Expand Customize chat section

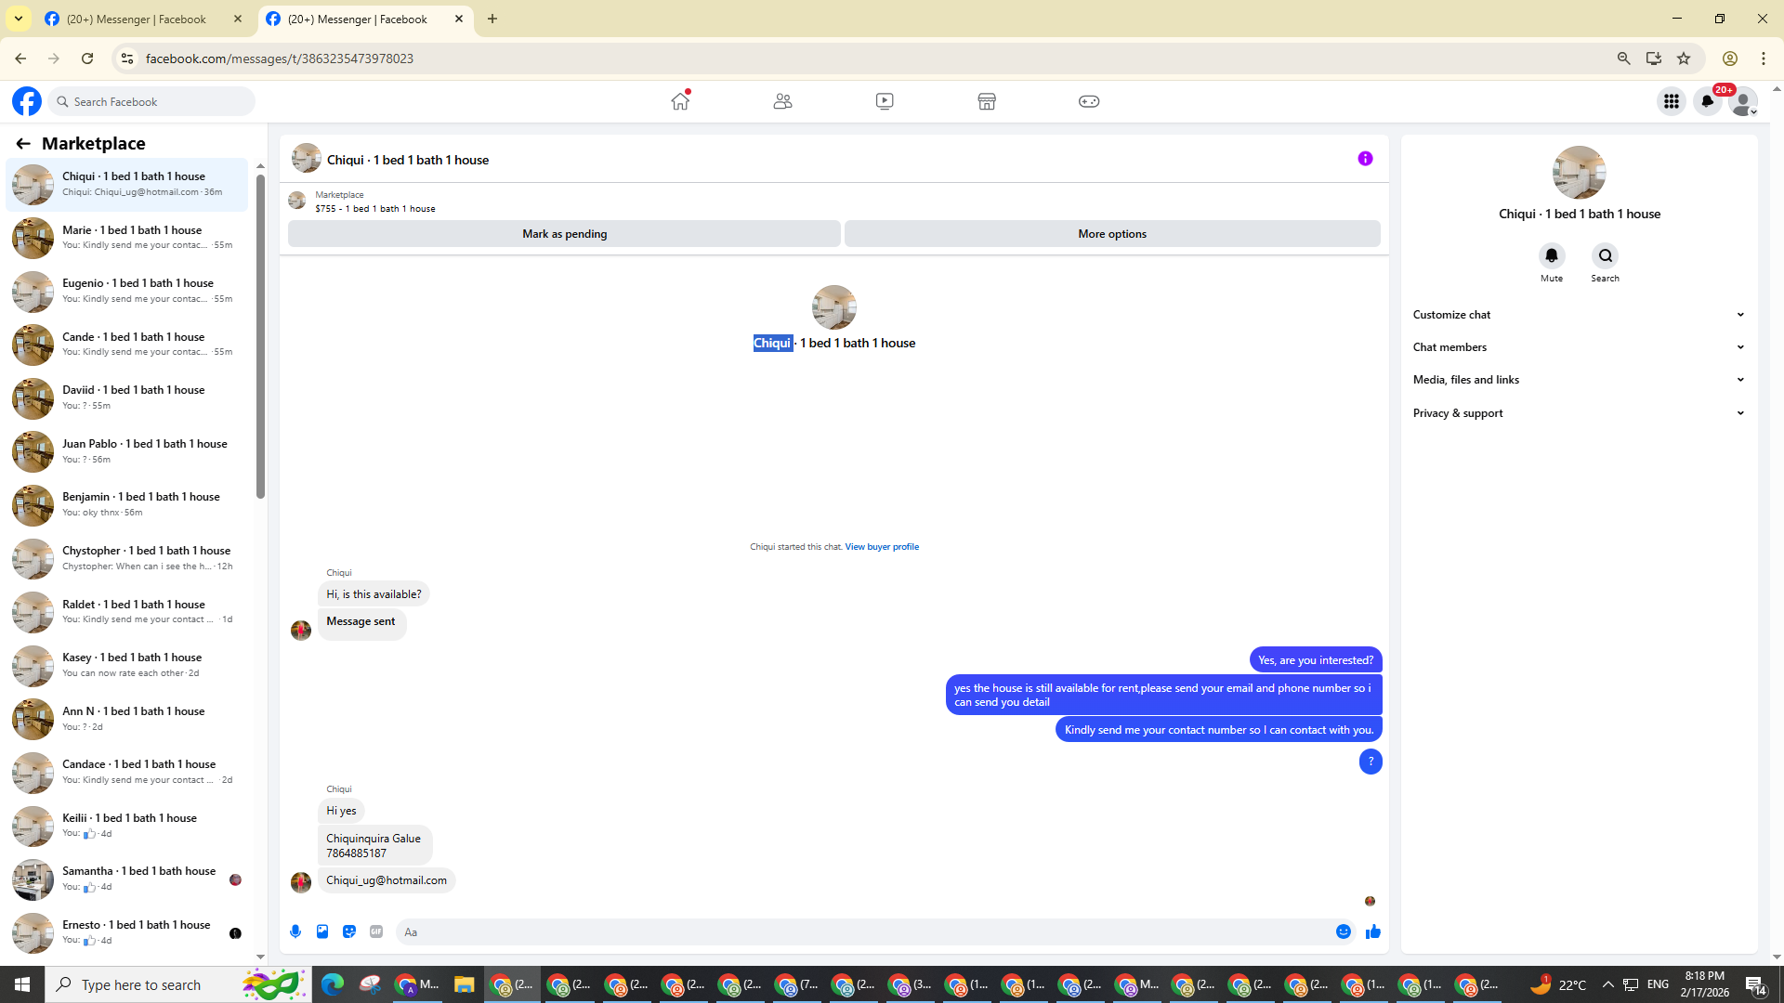click(1578, 315)
